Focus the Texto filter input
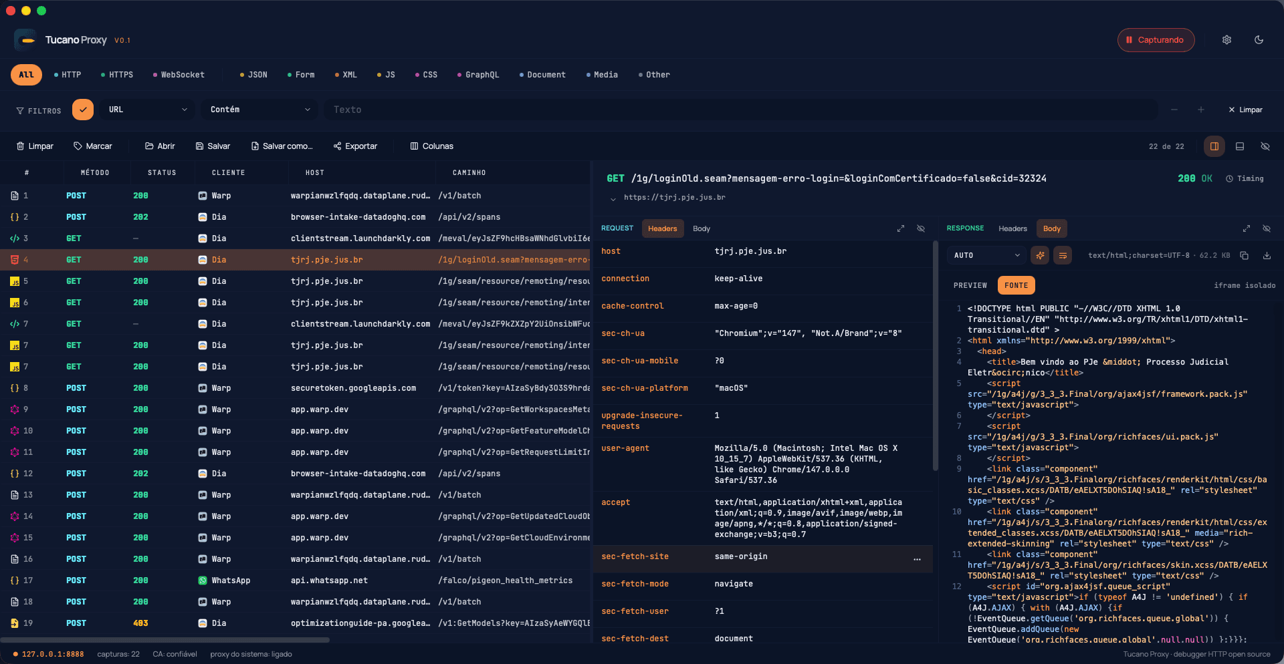This screenshot has width=1284, height=664. (x=741, y=110)
